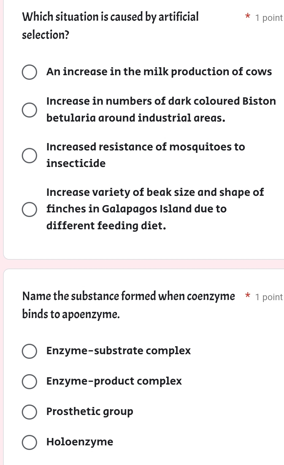Screen dimensions: 284x465
Task: Select the Enzyme-substrate complex option
Action: pyautogui.click(x=29, y=351)
